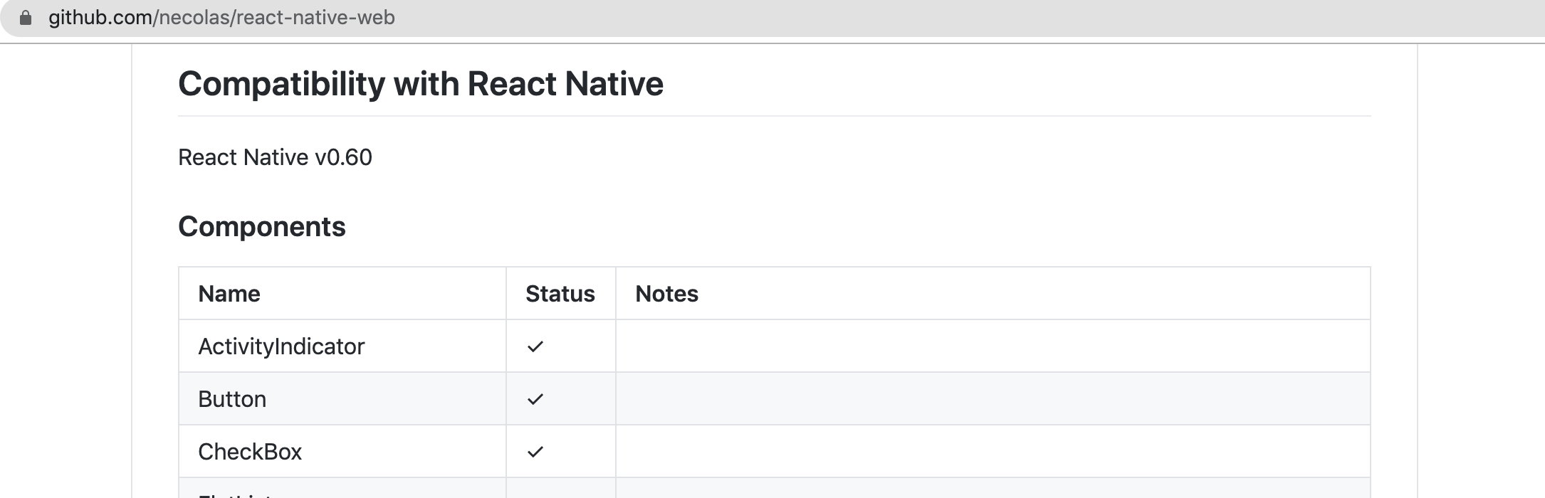Select the Name column header
This screenshot has height=498, width=1545.
(229, 293)
